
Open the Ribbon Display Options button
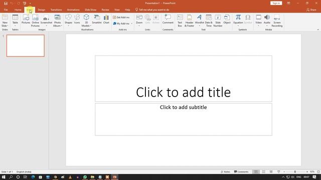click(289, 3)
